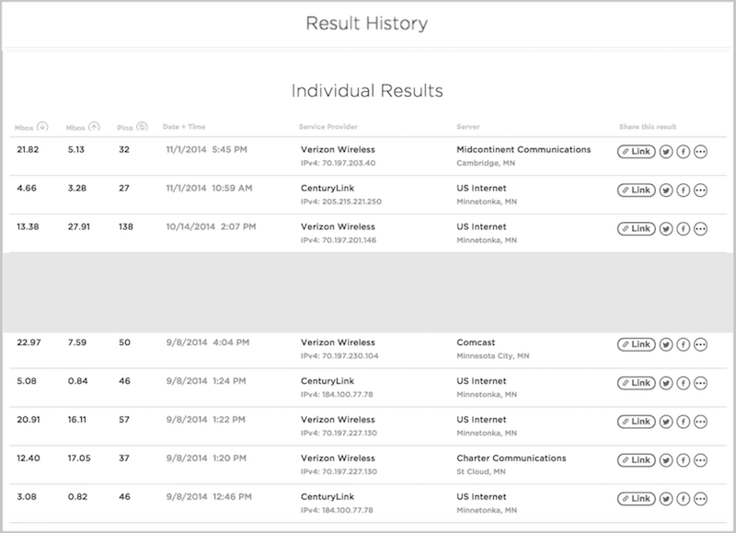The height and width of the screenshot is (533, 736).
Task: Tweet the 10/14/2014 2:07 PM result
Action: (x=666, y=228)
